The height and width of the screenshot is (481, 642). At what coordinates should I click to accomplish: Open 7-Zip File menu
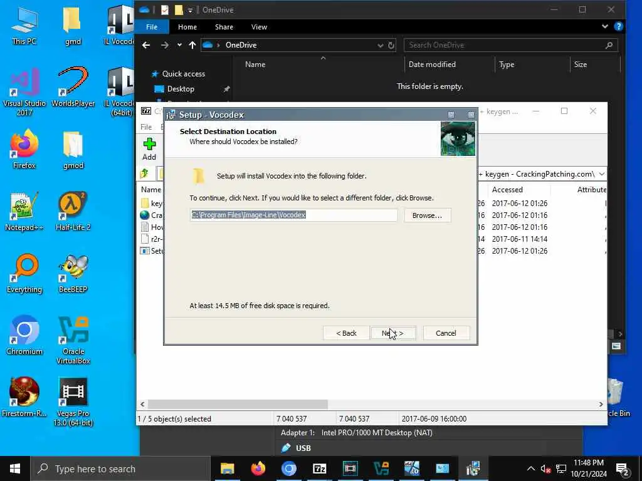146,127
